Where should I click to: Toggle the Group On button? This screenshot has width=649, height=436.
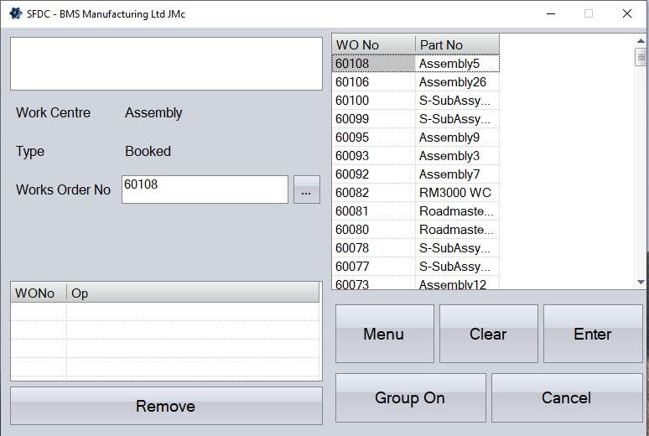tap(410, 398)
